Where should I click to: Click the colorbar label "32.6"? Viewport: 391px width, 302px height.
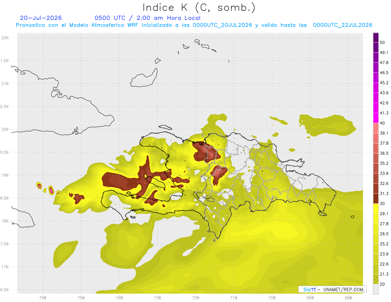[384, 183]
